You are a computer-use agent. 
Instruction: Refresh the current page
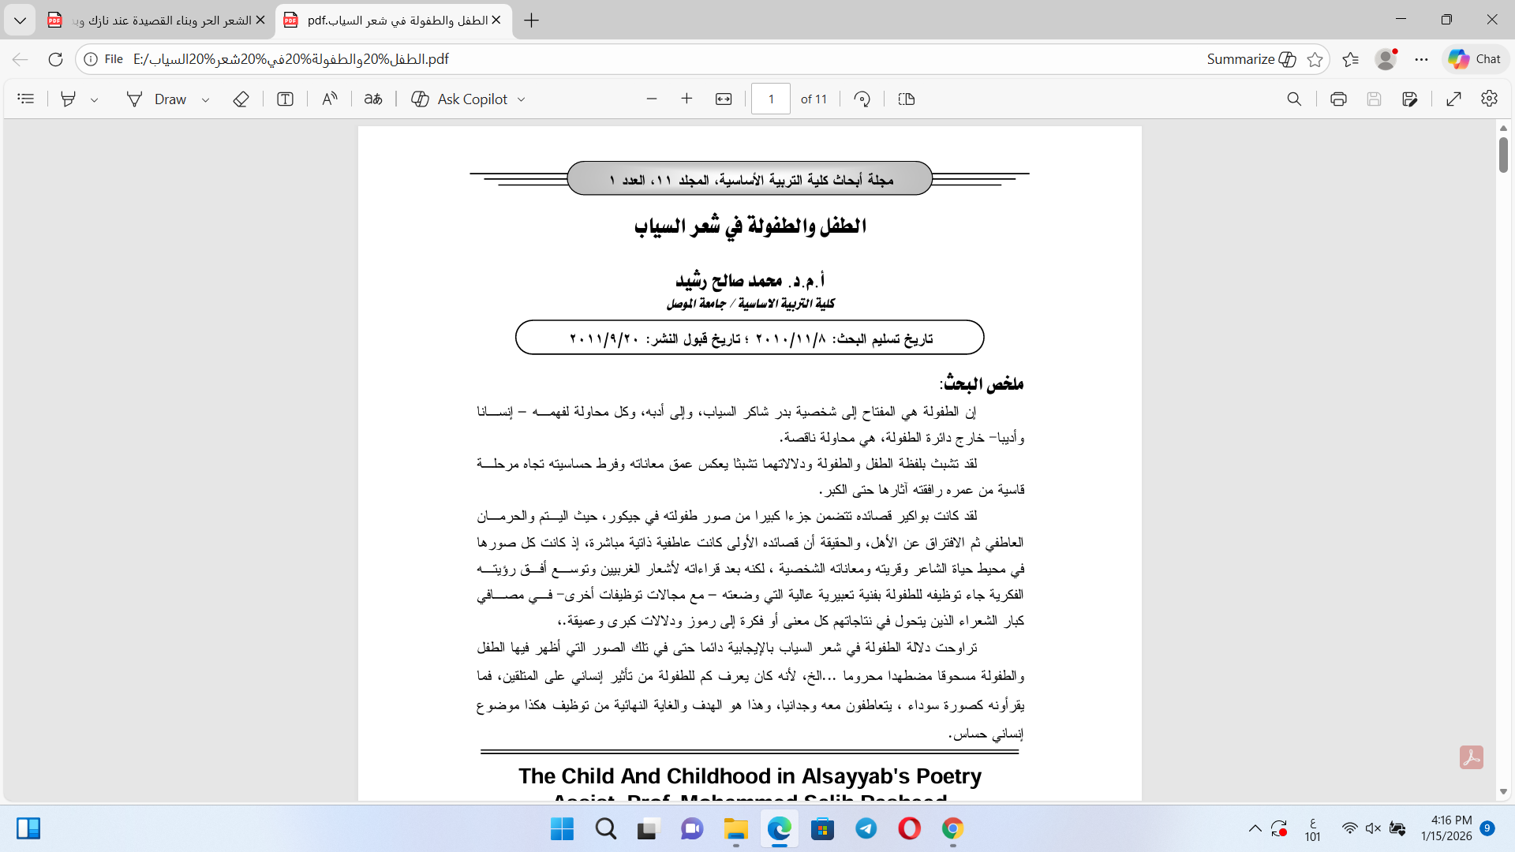(x=55, y=59)
